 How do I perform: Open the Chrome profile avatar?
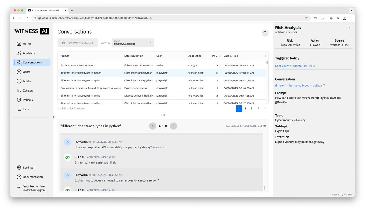tap(345, 18)
